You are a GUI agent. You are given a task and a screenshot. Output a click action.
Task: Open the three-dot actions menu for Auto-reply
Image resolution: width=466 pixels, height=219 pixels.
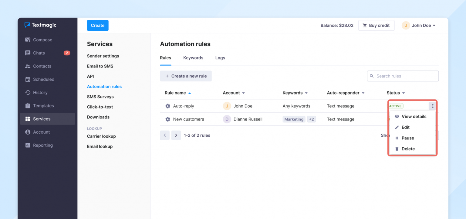[433, 106]
